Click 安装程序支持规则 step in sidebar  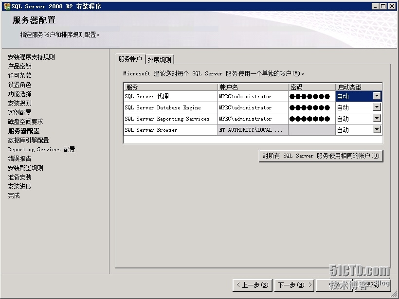[x=31, y=57]
